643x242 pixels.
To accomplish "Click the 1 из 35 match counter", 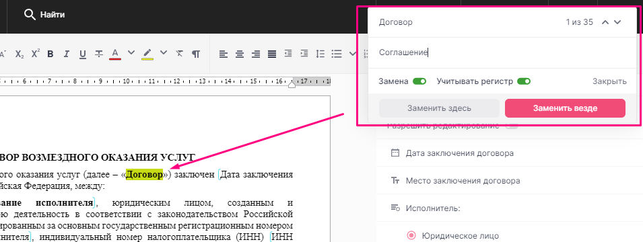I will click(580, 22).
